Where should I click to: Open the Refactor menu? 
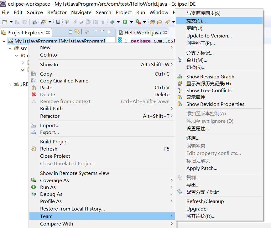click(x=57, y=12)
